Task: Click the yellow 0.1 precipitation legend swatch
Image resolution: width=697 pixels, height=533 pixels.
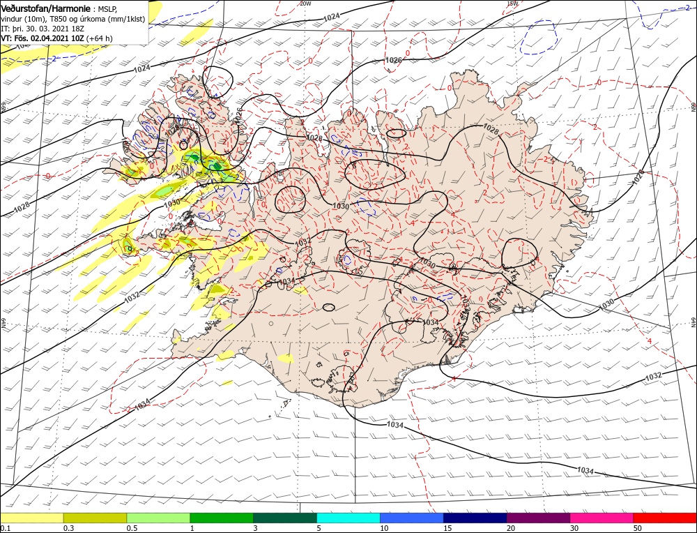Action: (31, 518)
